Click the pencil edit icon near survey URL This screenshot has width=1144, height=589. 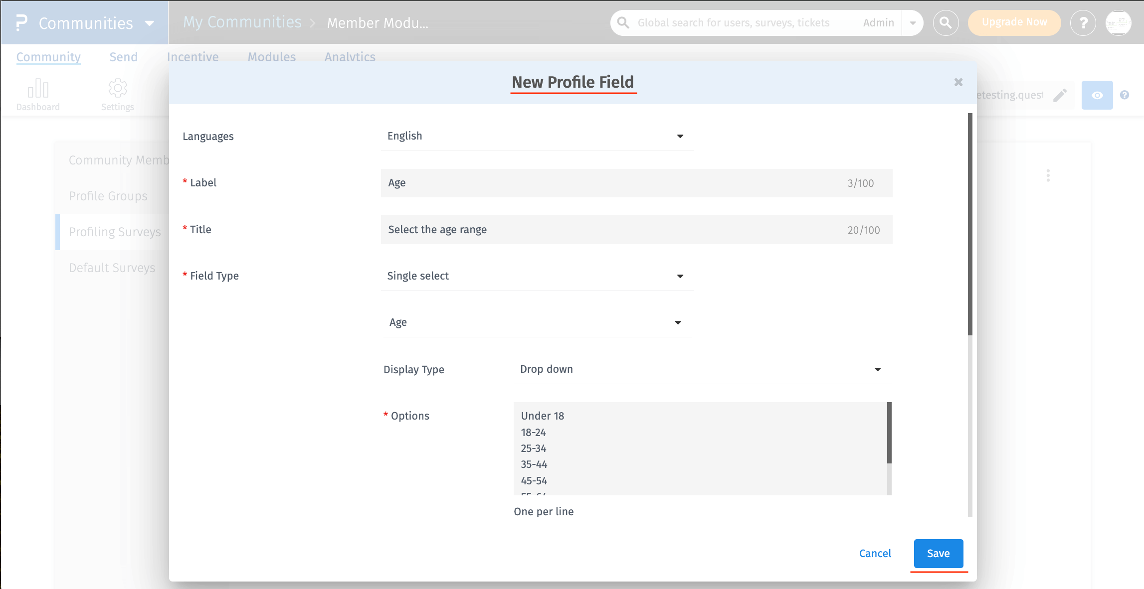(1061, 95)
